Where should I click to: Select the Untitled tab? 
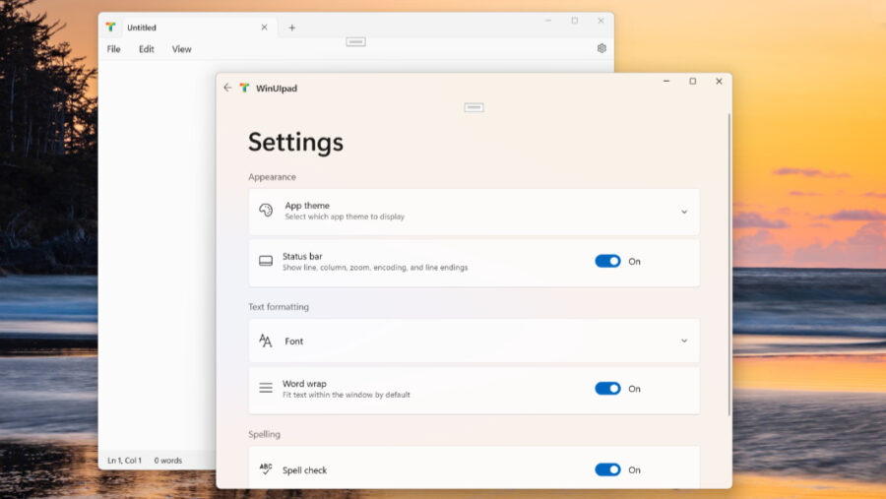click(x=167, y=28)
